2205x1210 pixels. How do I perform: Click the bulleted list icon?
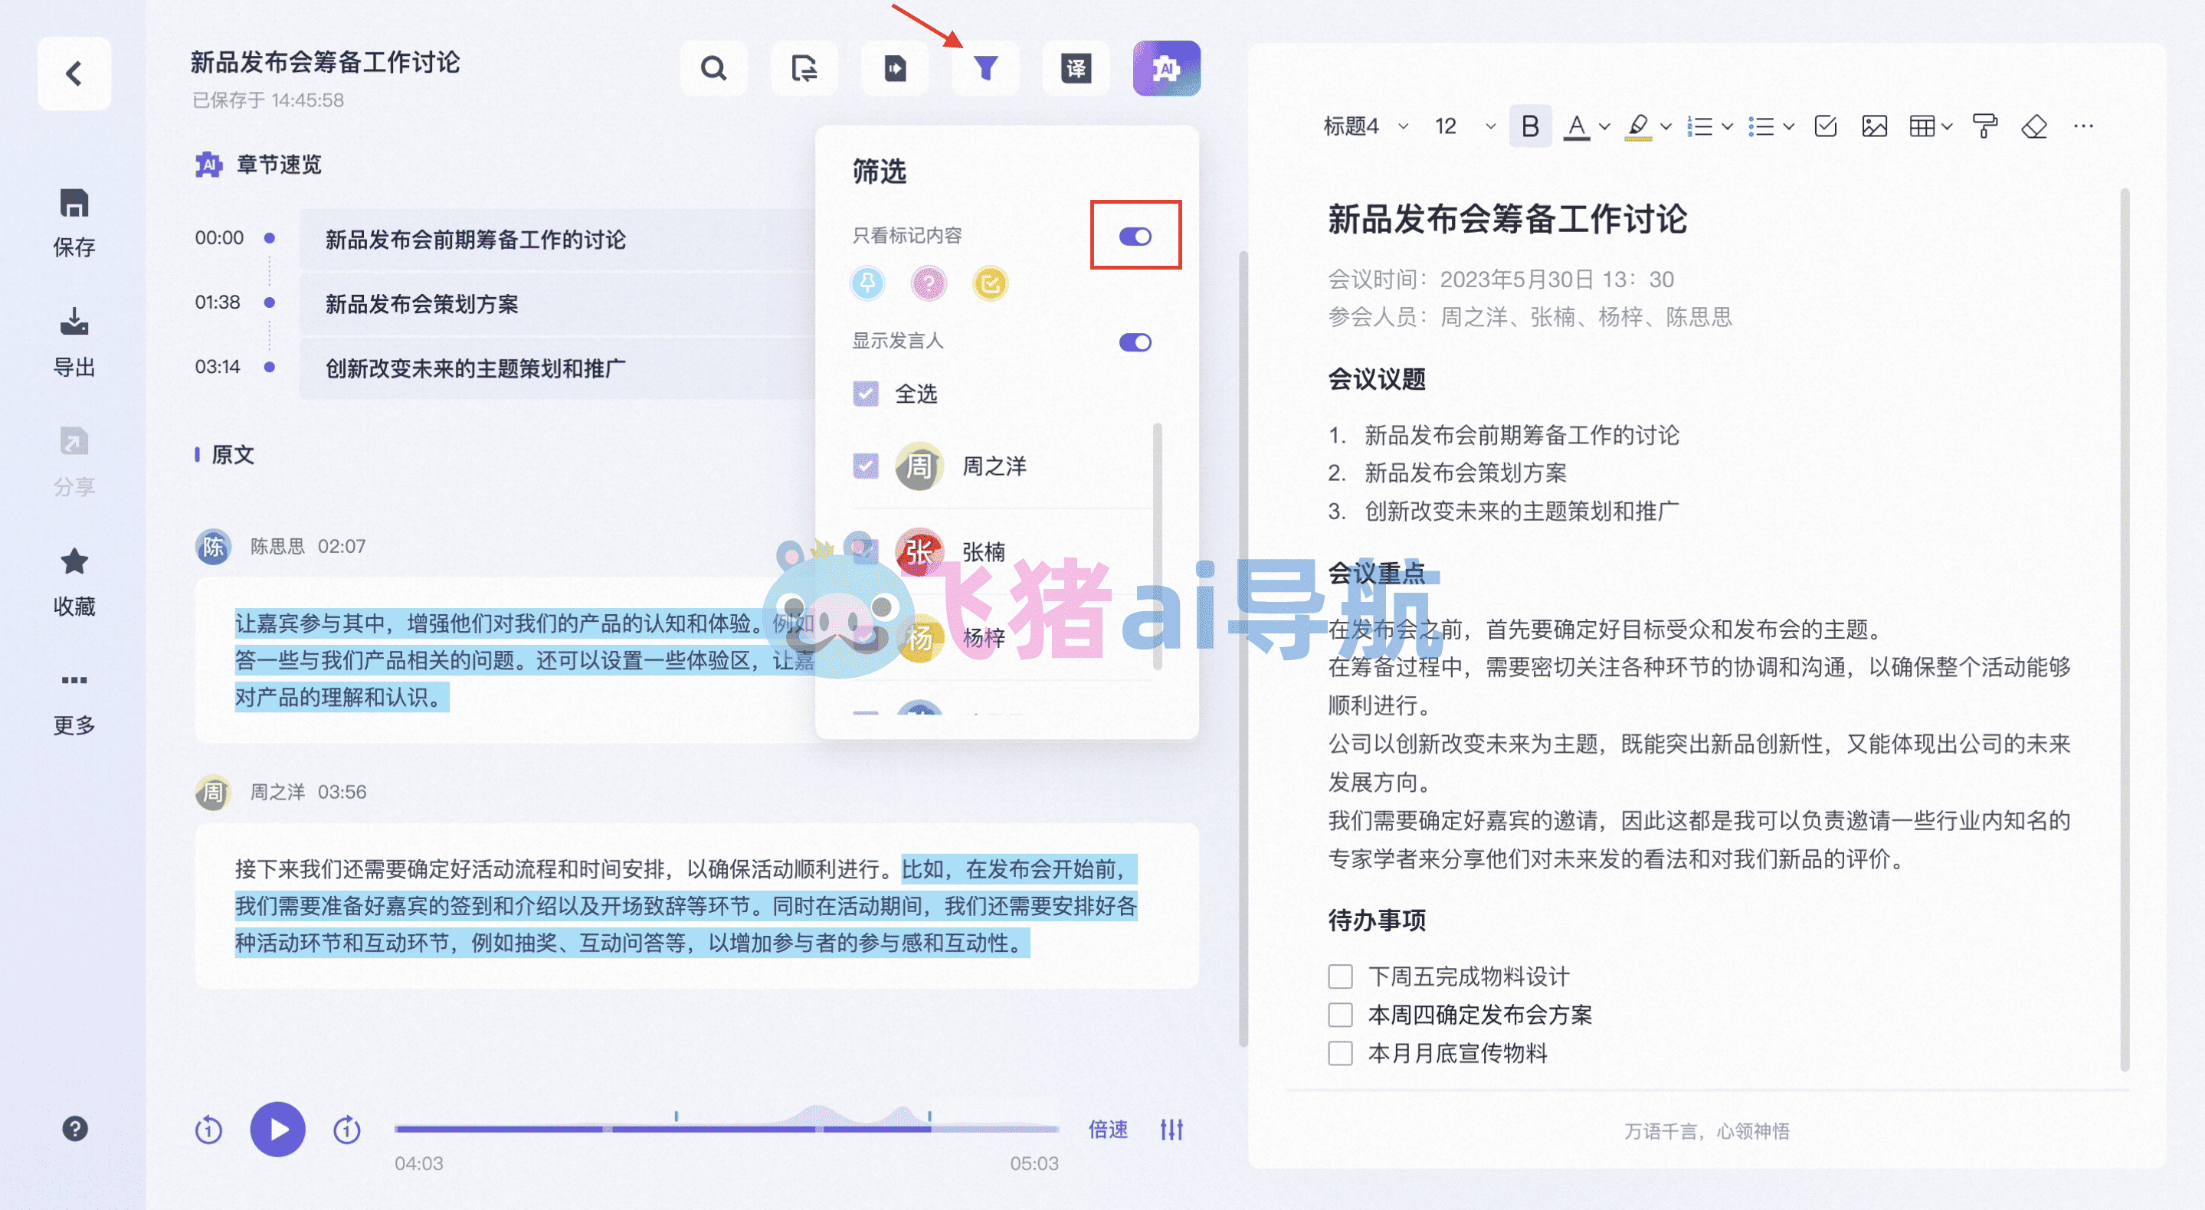[x=1761, y=126]
